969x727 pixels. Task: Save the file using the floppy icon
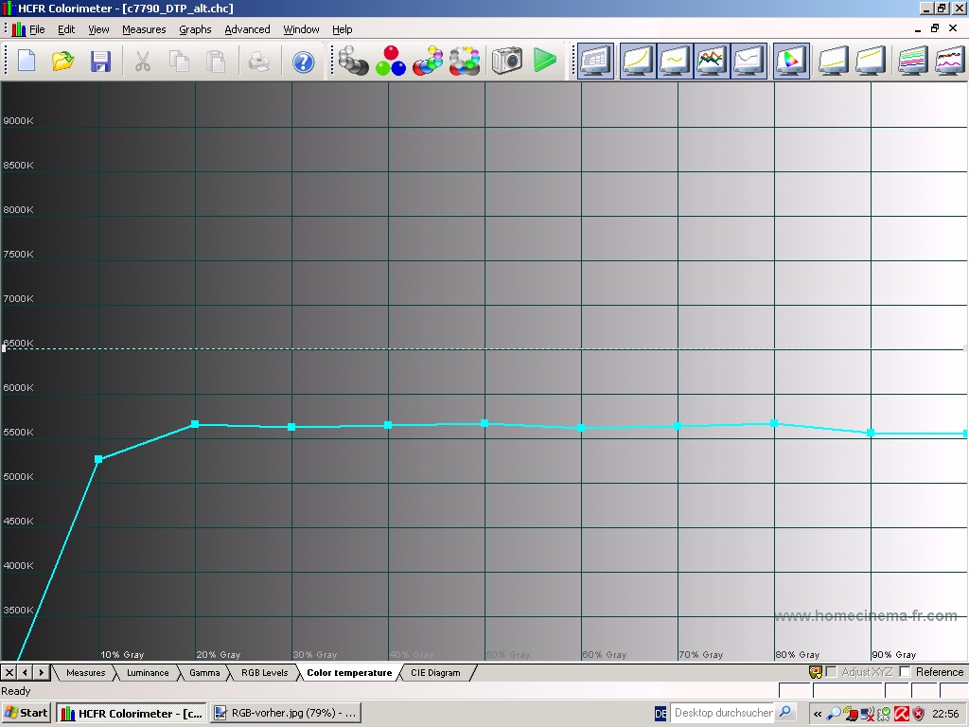pos(100,62)
